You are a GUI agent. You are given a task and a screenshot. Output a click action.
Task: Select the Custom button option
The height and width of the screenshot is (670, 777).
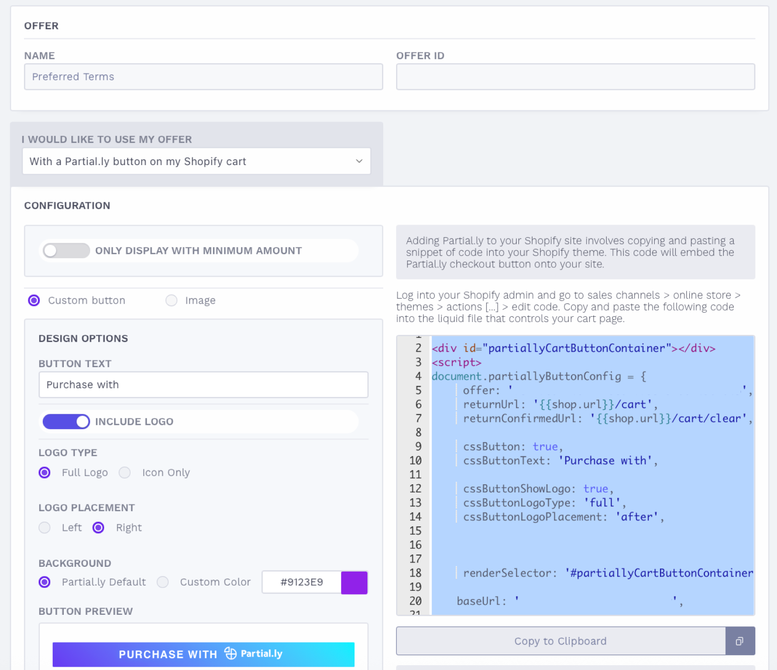(34, 300)
